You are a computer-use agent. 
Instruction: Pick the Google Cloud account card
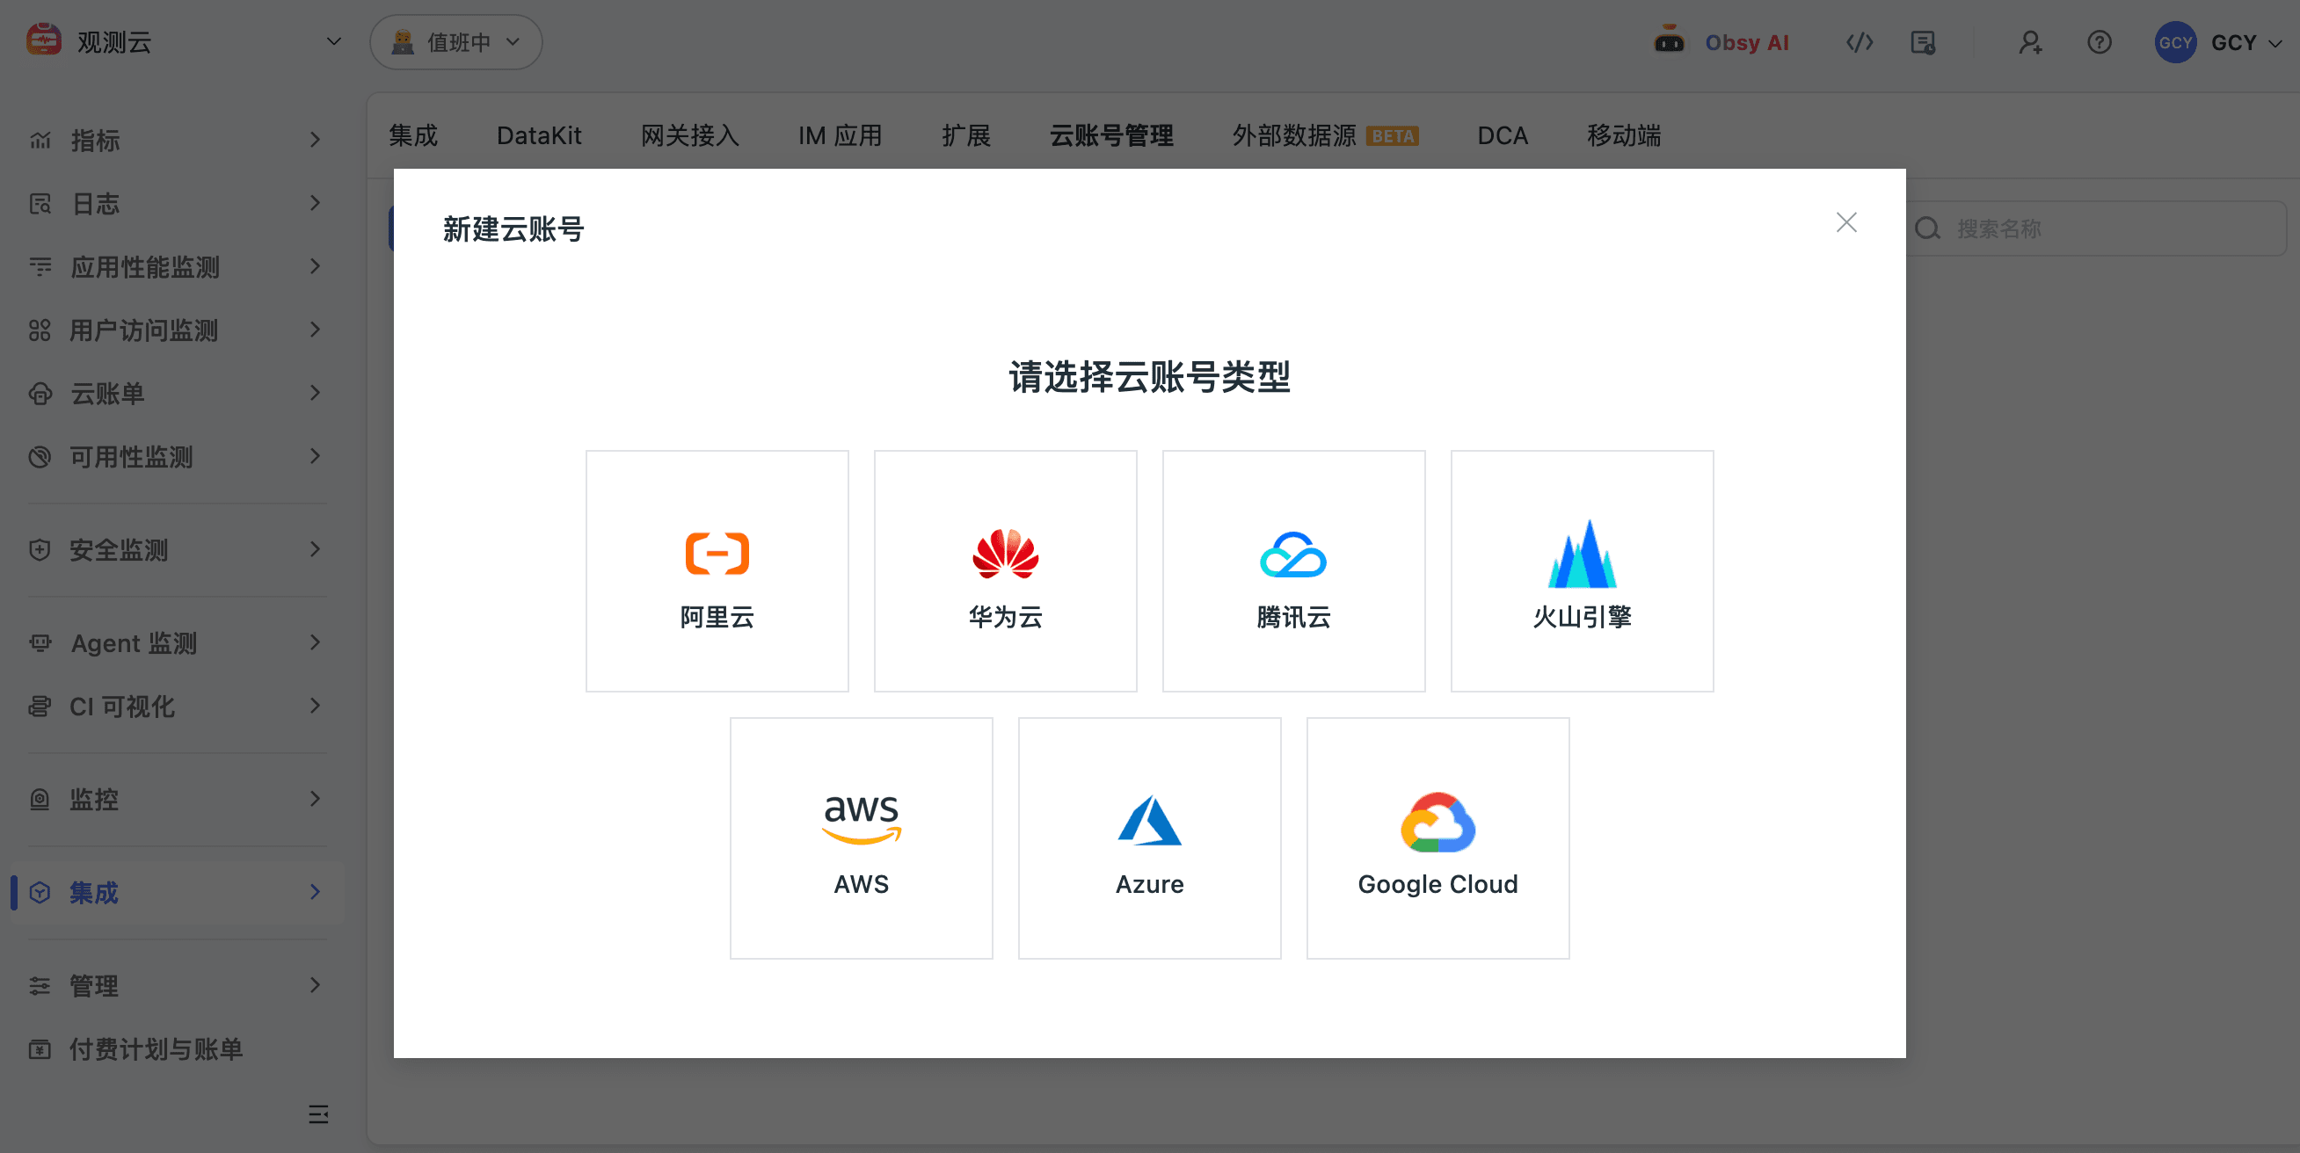tap(1438, 838)
